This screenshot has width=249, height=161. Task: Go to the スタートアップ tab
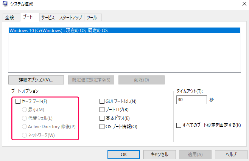click(x=71, y=17)
